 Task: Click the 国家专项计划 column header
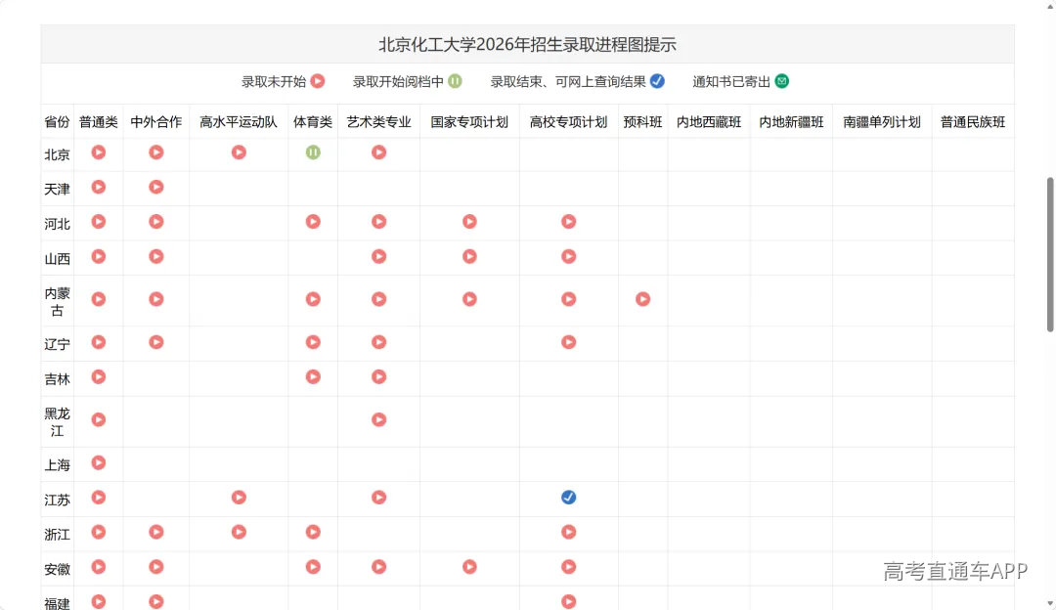[x=469, y=122]
